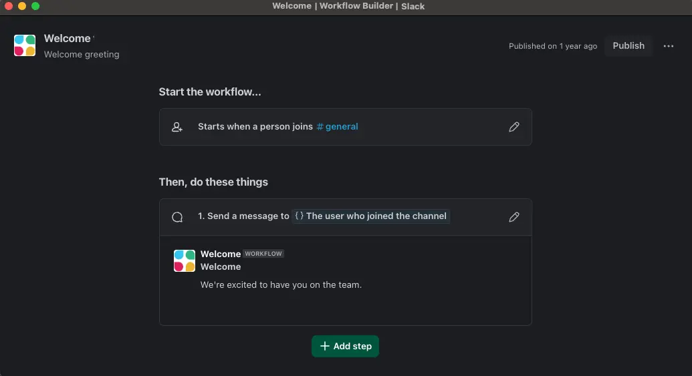Add a new step to the workflow
The image size is (692, 376).
345,346
